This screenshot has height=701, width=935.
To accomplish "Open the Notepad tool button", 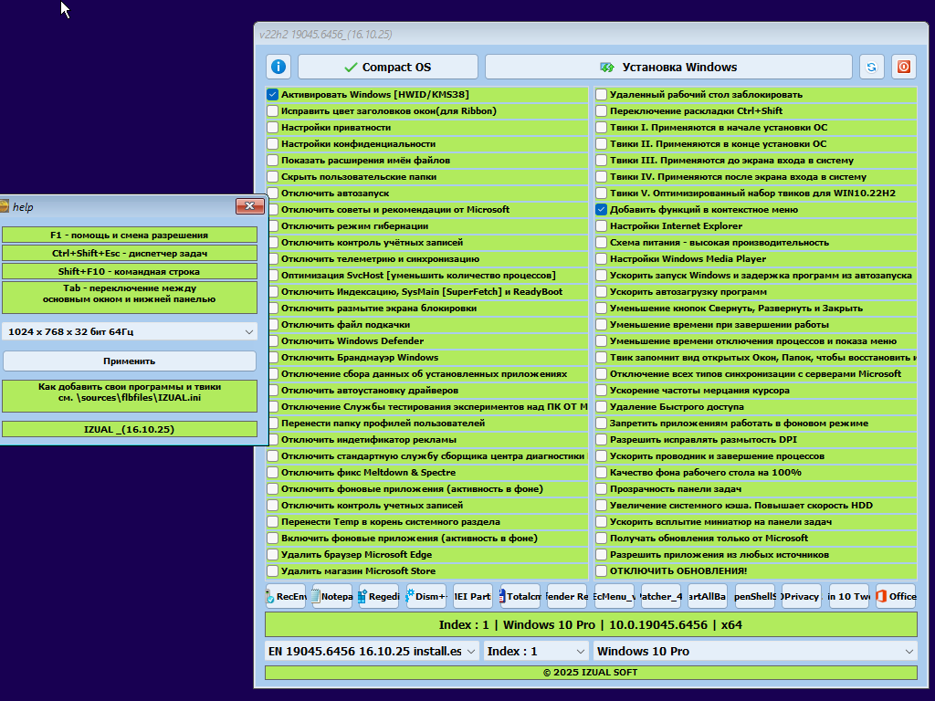I will tap(331, 596).
